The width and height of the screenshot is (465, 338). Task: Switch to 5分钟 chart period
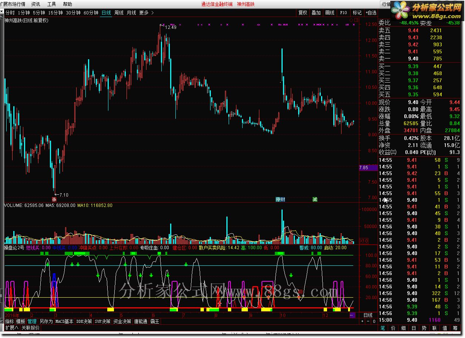click(39, 13)
